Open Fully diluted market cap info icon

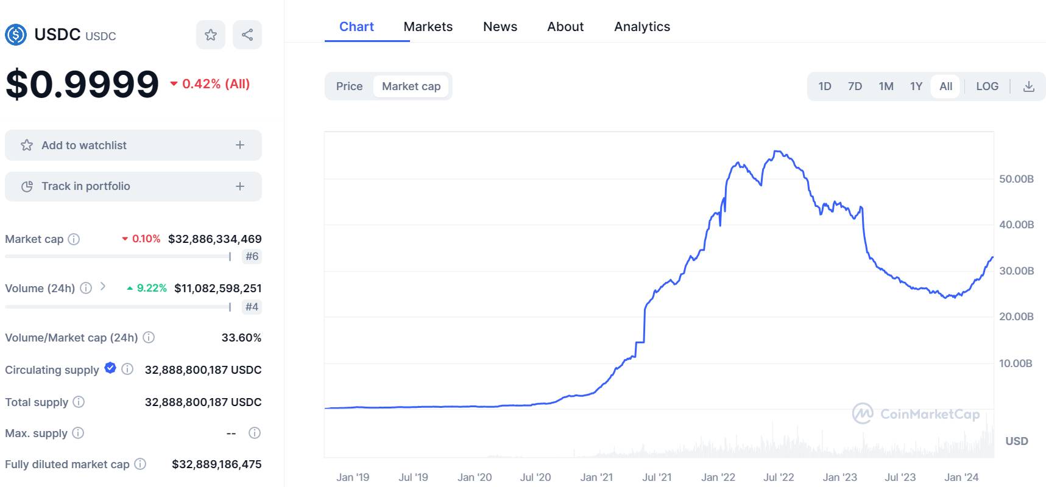[140, 464]
